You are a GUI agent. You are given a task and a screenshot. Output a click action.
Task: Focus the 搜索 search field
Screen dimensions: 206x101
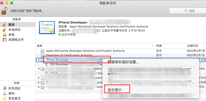pyautogui.click(x=188, y=11)
